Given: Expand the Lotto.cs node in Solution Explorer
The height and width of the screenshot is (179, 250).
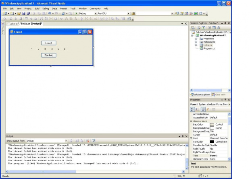Looking at the screenshot, I should 196,45.
